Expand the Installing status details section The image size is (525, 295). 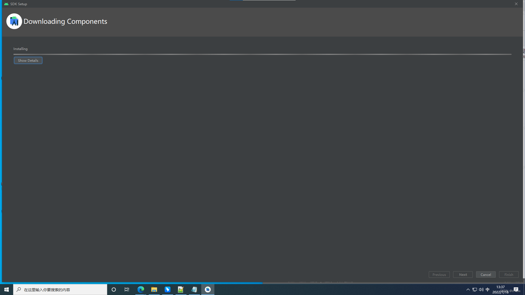28,60
